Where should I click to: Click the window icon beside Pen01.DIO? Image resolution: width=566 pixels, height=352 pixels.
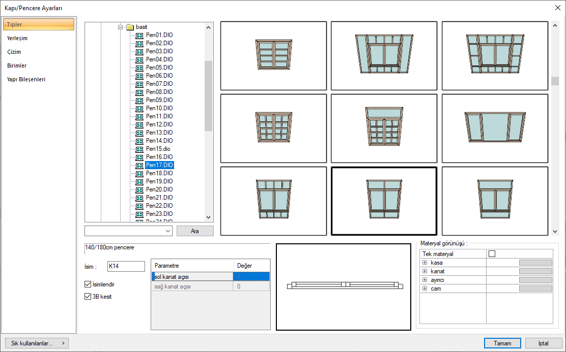(x=139, y=35)
